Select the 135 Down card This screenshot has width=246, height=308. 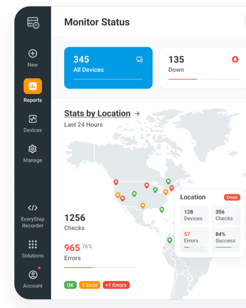[x=202, y=68]
